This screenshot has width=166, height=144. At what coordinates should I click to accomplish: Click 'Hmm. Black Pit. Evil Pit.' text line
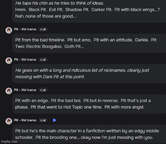point(87,10)
